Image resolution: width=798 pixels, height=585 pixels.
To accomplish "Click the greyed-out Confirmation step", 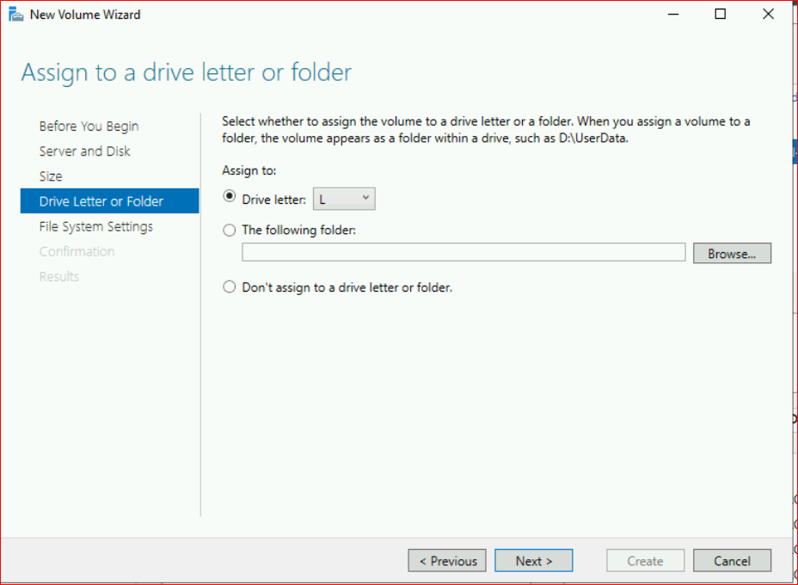I will pos(77,251).
